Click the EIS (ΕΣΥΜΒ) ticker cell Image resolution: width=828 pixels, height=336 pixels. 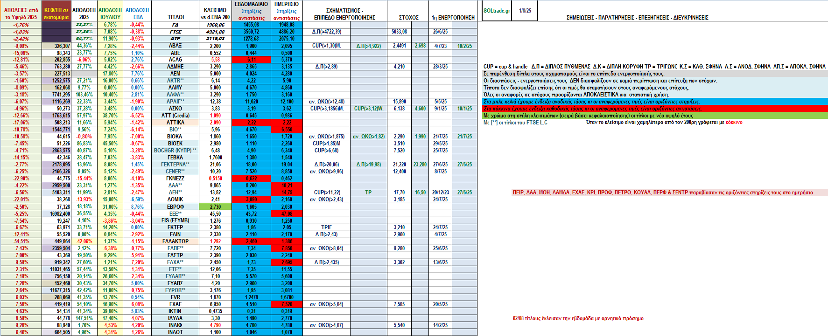coord(175,220)
